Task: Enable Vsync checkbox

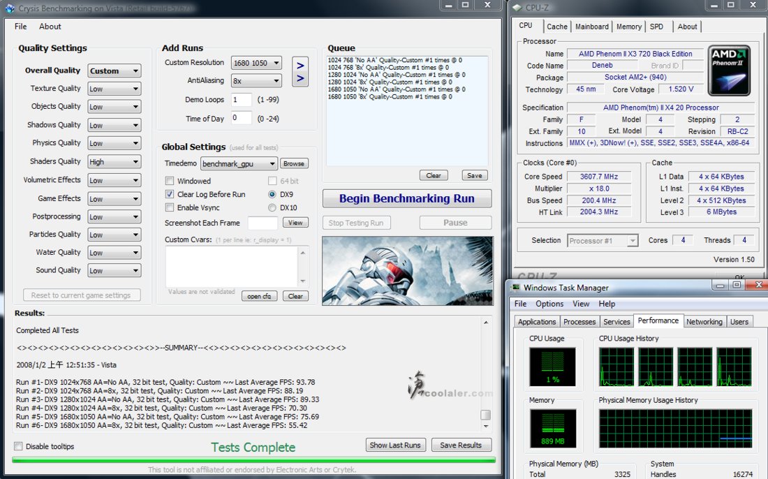Action: pyautogui.click(x=170, y=207)
